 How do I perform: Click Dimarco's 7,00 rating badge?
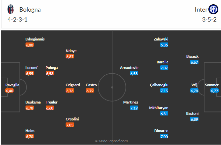click(x=164, y=136)
